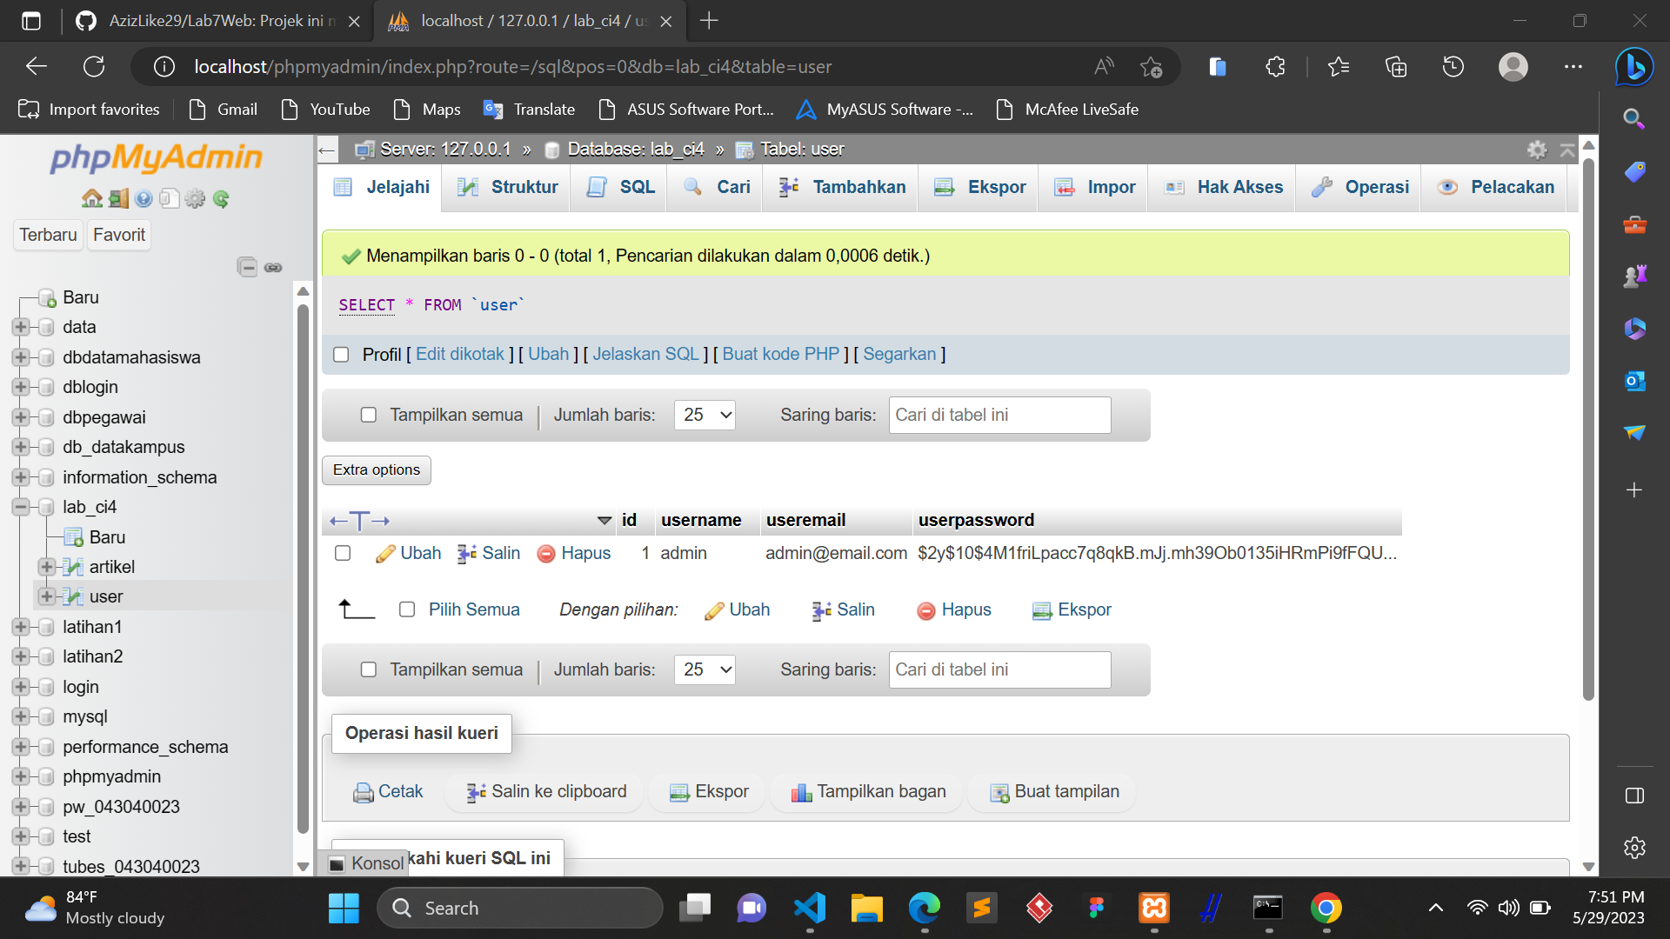Open query with Edit dikotak link

[460, 354]
